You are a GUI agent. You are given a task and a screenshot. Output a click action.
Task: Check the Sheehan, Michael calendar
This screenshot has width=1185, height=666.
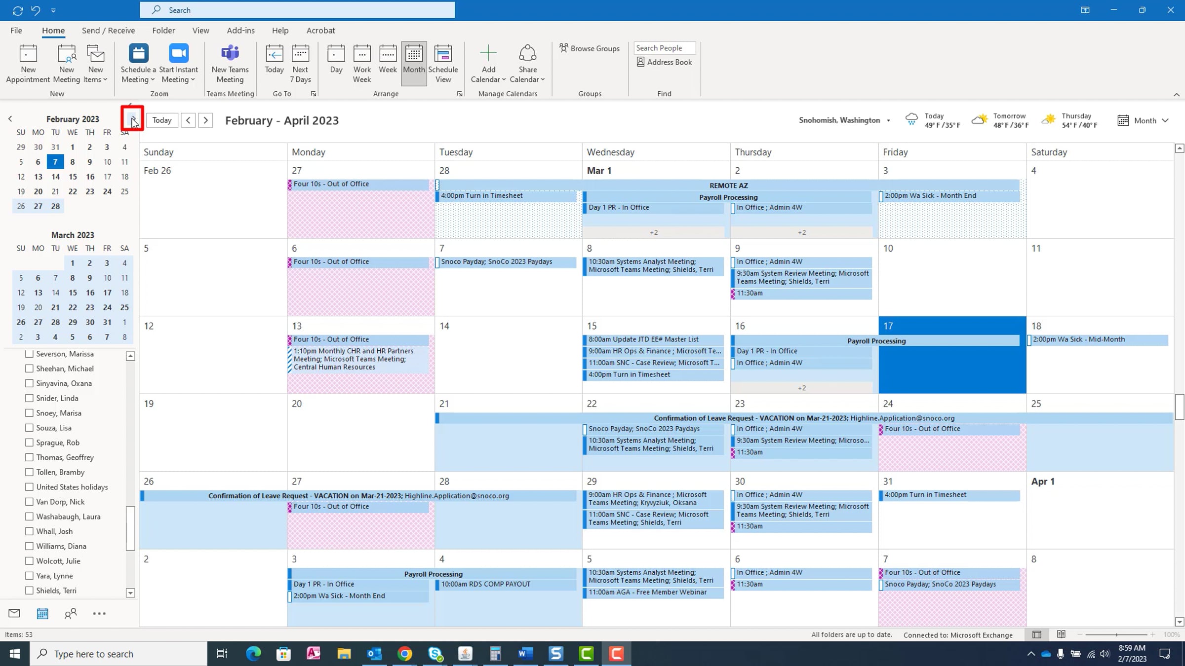[29, 369]
